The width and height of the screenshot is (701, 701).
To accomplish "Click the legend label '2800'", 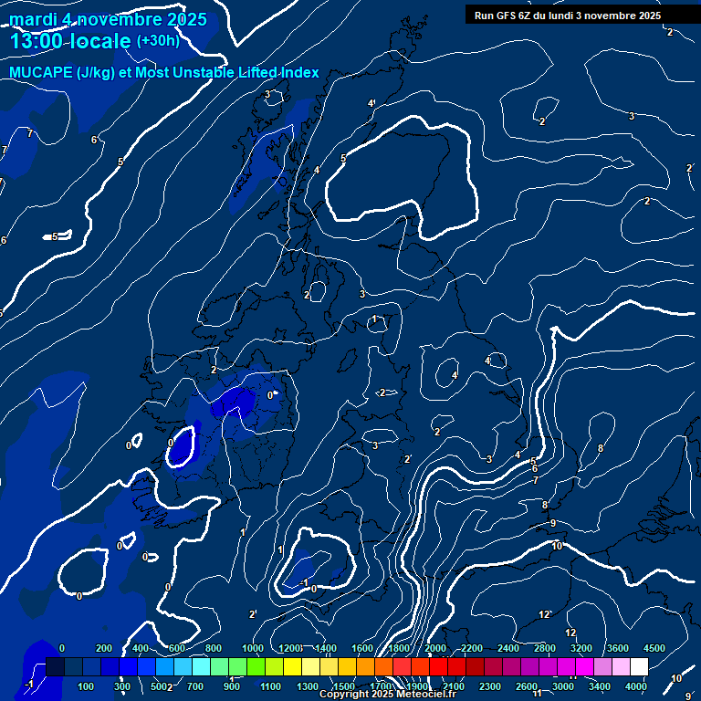I will point(545,648).
